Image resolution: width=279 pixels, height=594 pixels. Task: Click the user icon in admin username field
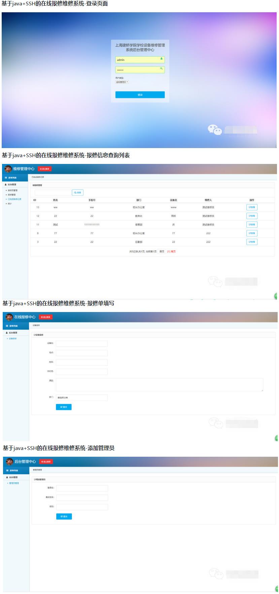(x=162, y=59)
